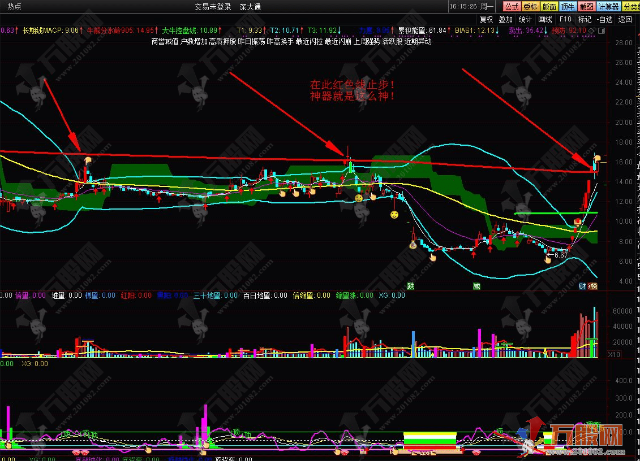640x461 pixels.
Task: Click the 财 marker at chart bottom
Action: coord(582,286)
